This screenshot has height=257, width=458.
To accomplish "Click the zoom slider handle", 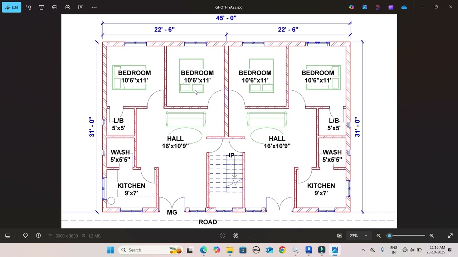I will click(x=390, y=236).
